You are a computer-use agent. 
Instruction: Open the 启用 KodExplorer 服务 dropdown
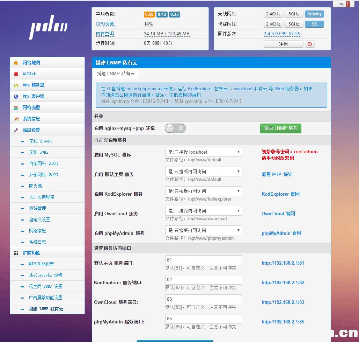(203, 191)
